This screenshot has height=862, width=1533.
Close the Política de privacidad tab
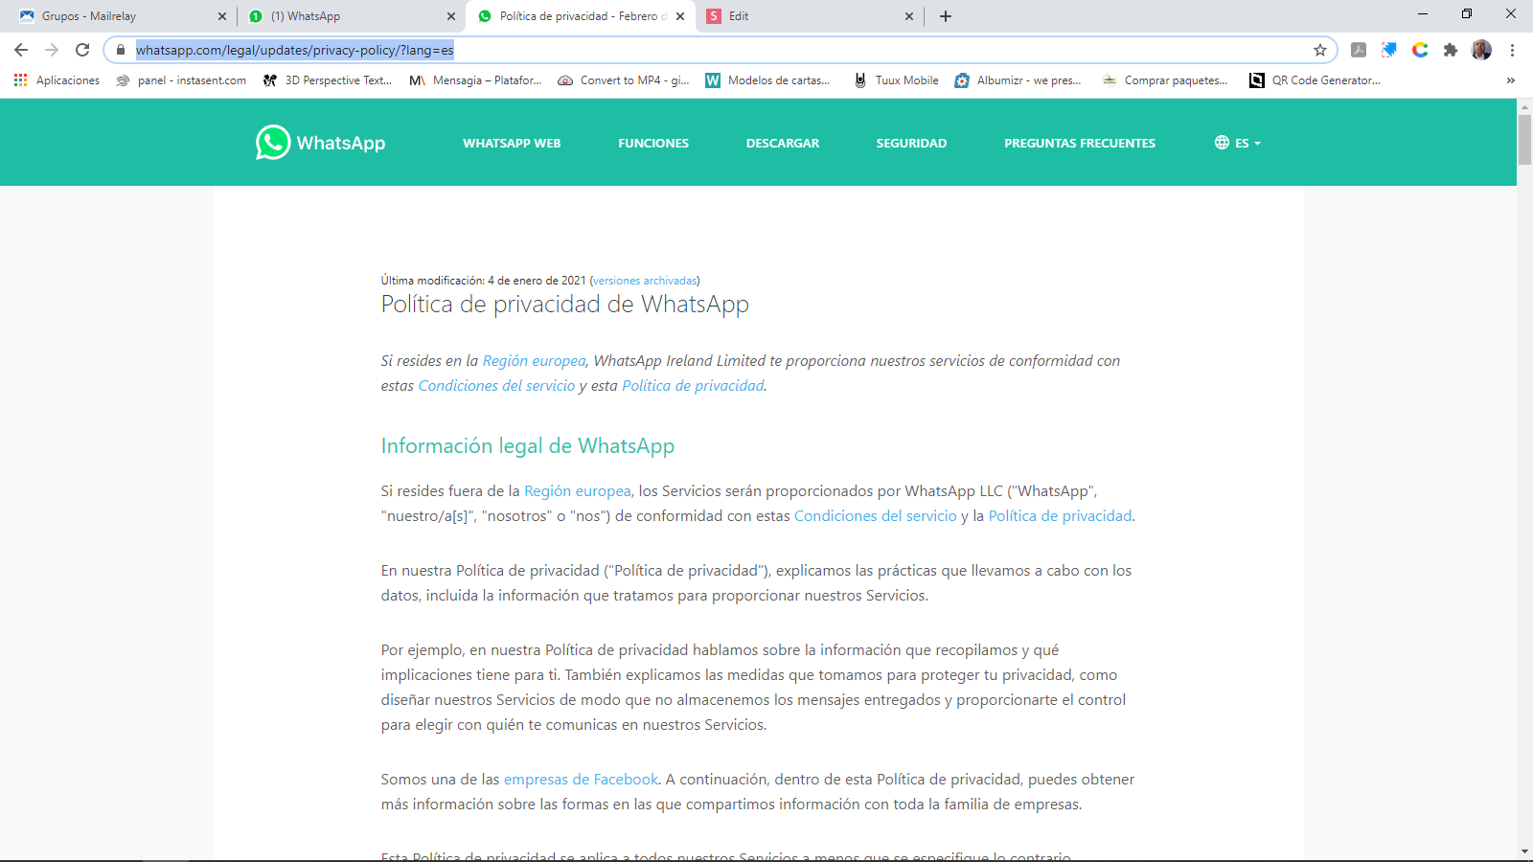click(x=680, y=16)
